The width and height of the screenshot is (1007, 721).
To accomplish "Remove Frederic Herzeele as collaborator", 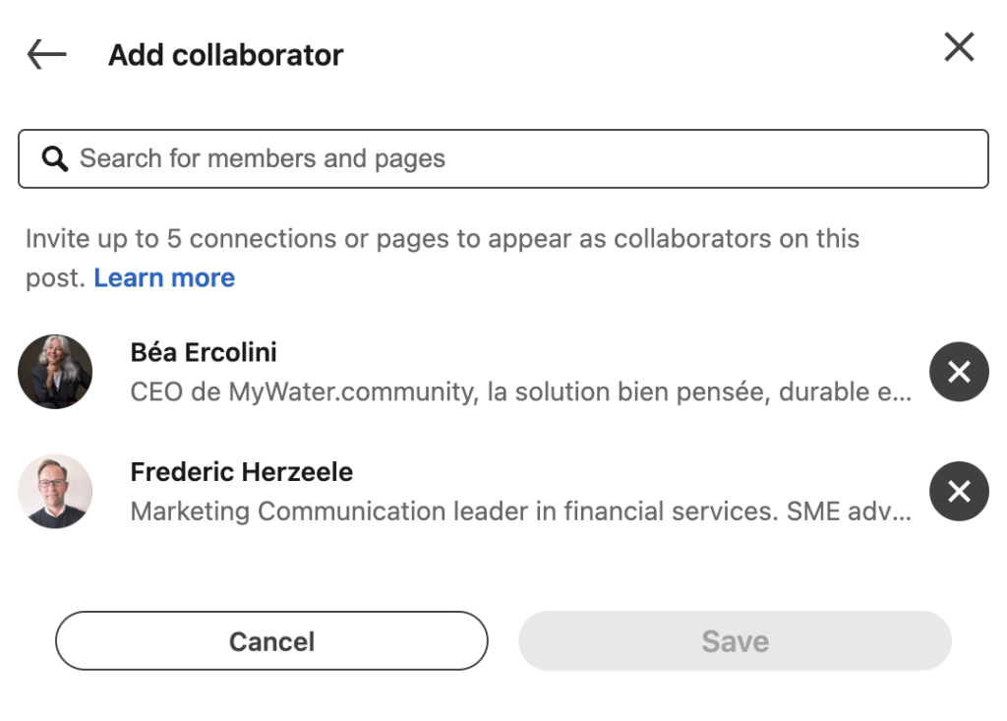I will (x=959, y=491).
